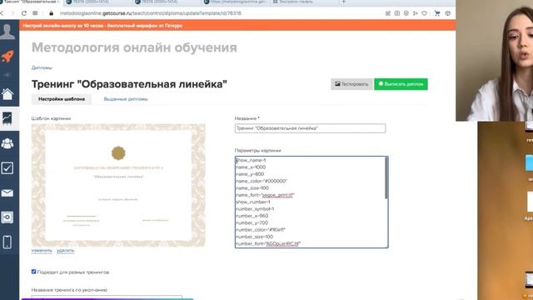The image size is (533, 300).
Task: Click the browser forward arrow
Action: click(x=12, y=13)
